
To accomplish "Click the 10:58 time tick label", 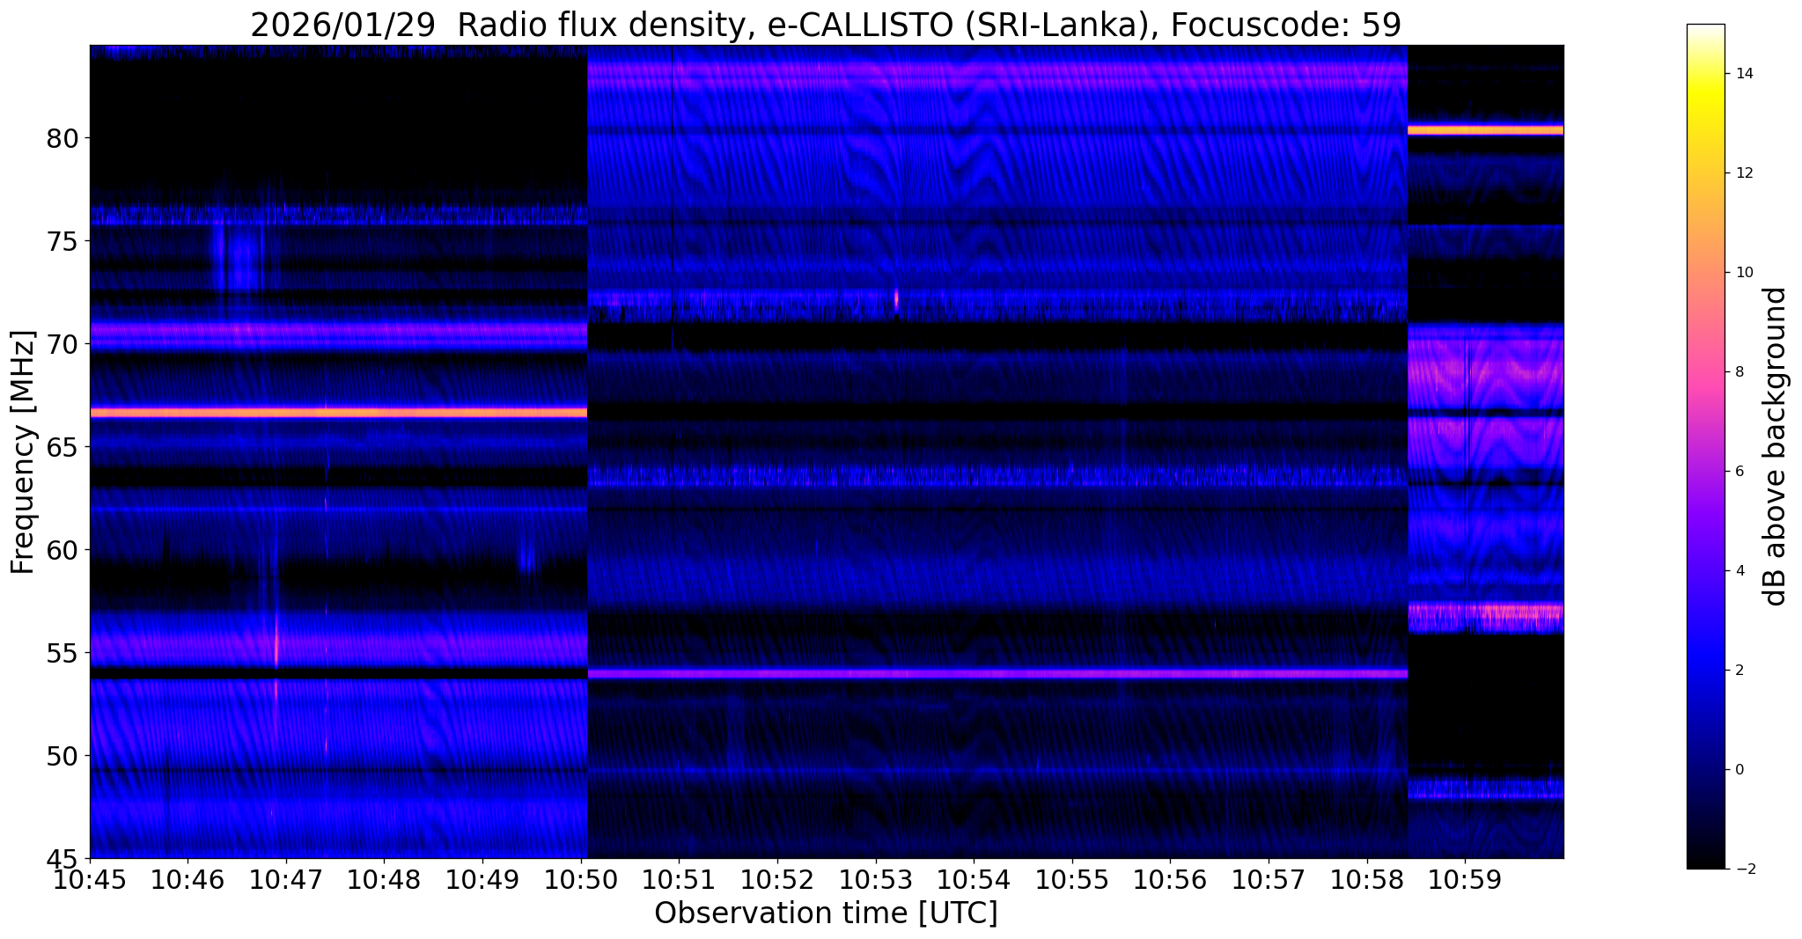I will [x=1367, y=879].
